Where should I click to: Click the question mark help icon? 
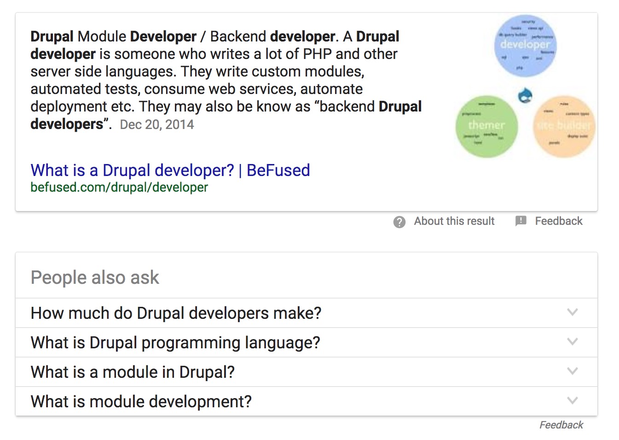coord(399,222)
